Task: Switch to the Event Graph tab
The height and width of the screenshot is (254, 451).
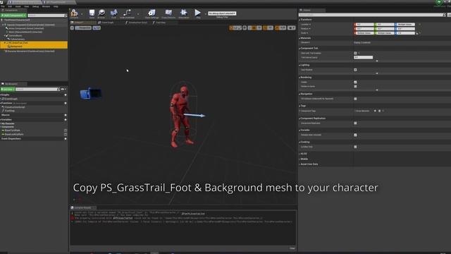Action: point(106,22)
